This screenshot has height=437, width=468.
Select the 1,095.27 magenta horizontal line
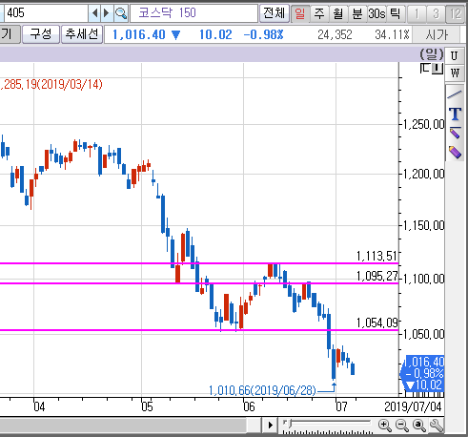(199, 283)
